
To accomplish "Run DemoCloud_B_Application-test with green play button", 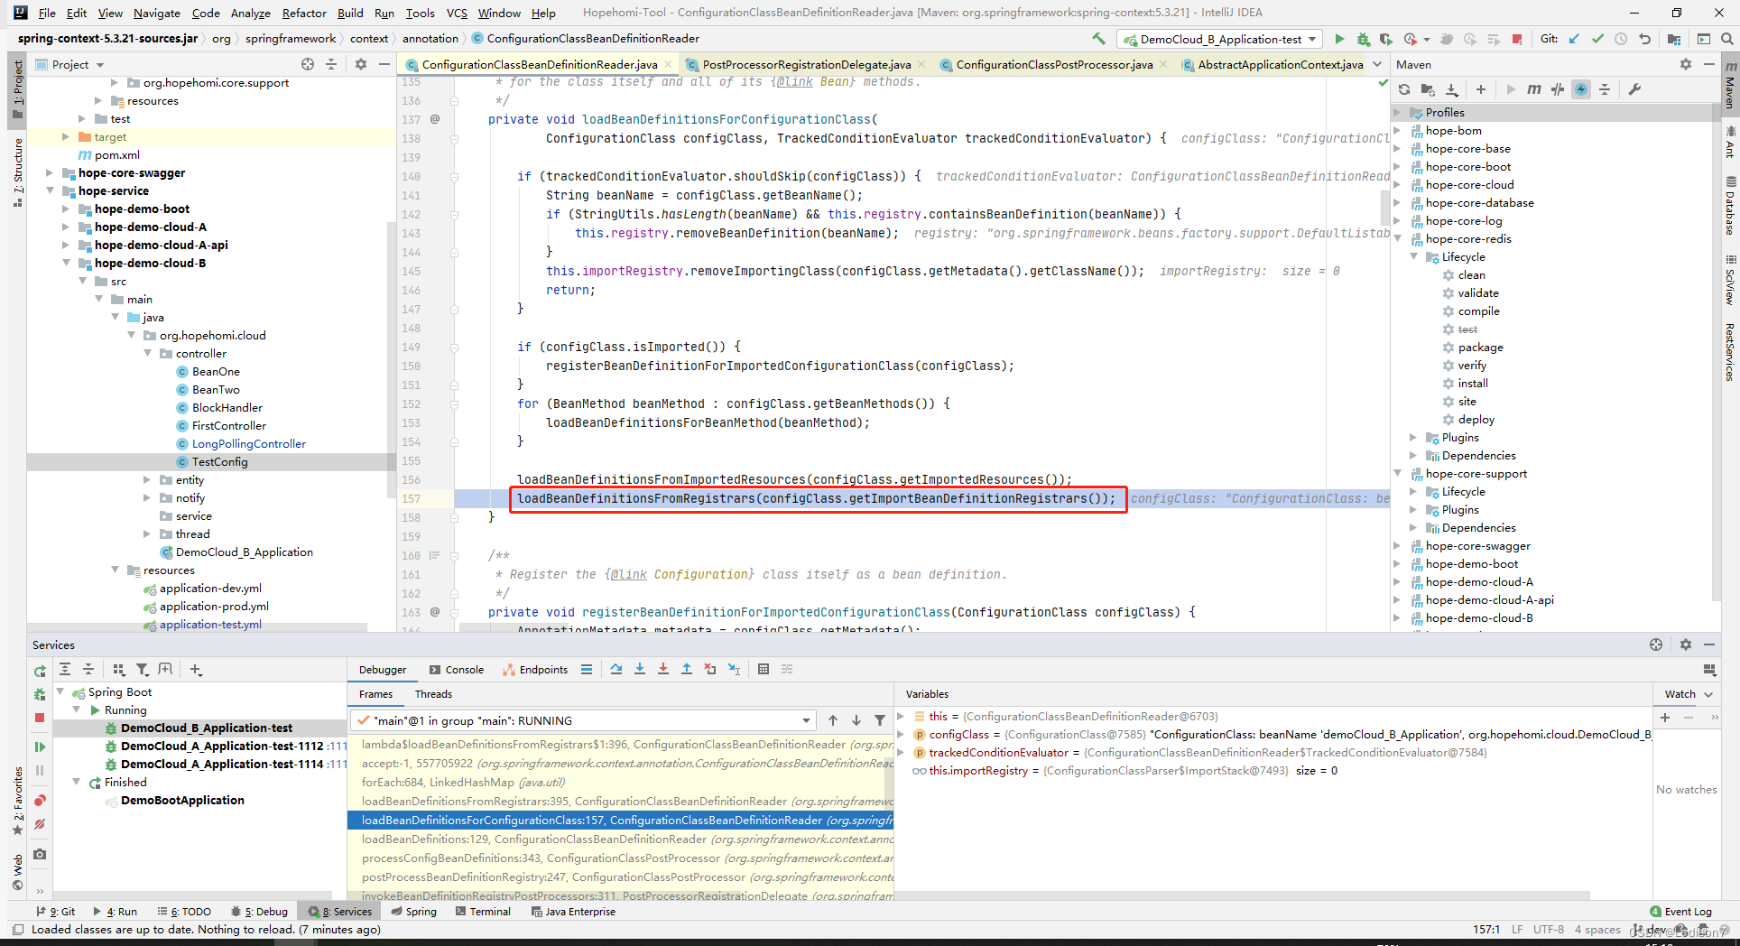I will click(1339, 39).
